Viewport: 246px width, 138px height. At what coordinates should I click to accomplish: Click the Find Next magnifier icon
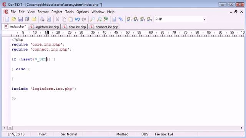pyautogui.click(x=99, y=19)
